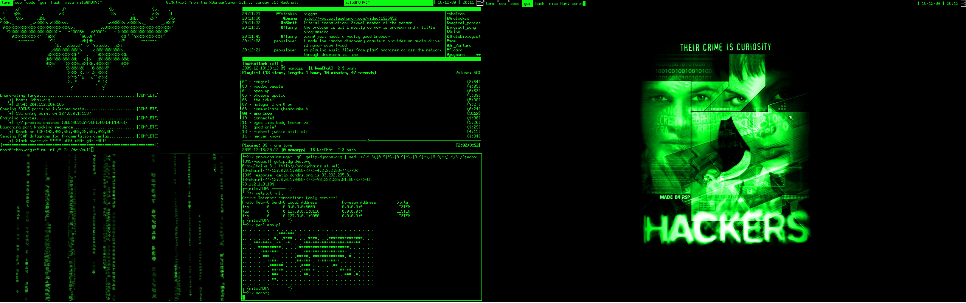Select track '04 - open up' in playlist
Image resolution: width=966 pixels, height=303 pixels.
tap(361, 91)
